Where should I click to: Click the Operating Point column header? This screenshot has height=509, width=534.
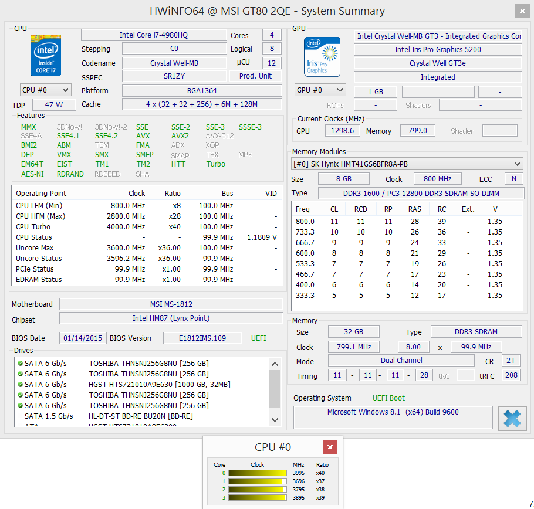[x=54, y=194]
